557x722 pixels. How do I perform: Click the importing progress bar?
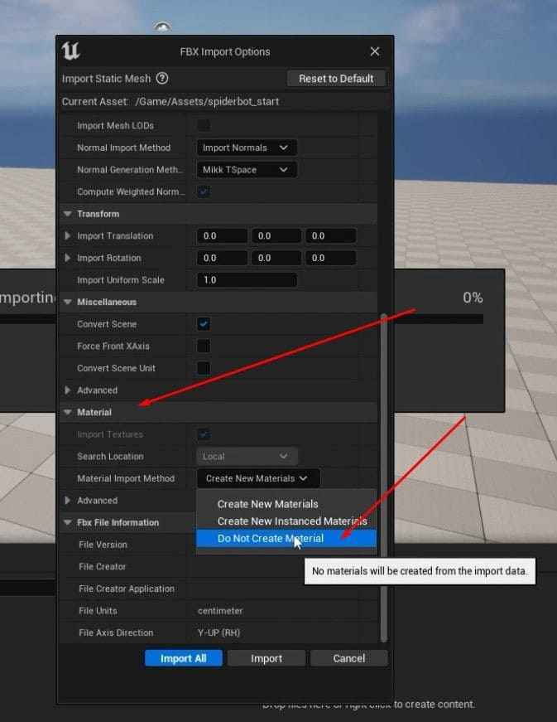coord(439,319)
